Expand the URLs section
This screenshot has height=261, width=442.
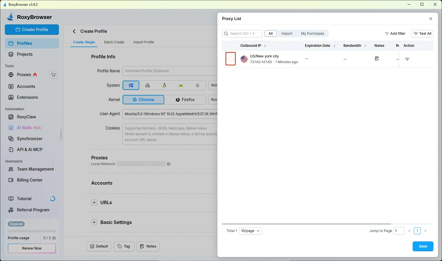94,202
